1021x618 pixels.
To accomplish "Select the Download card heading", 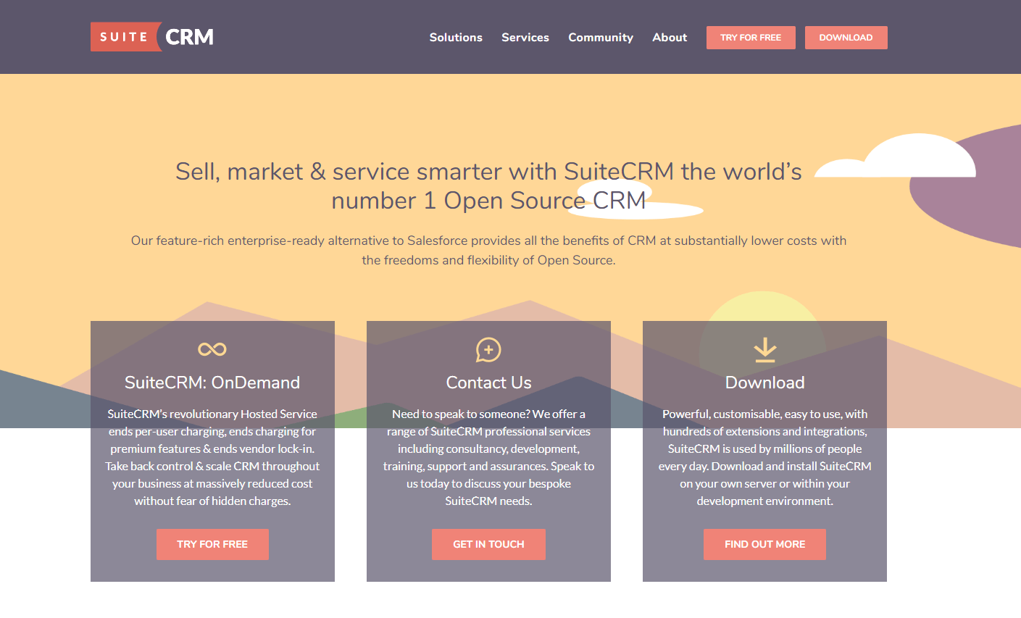I will pyautogui.click(x=764, y=383).
